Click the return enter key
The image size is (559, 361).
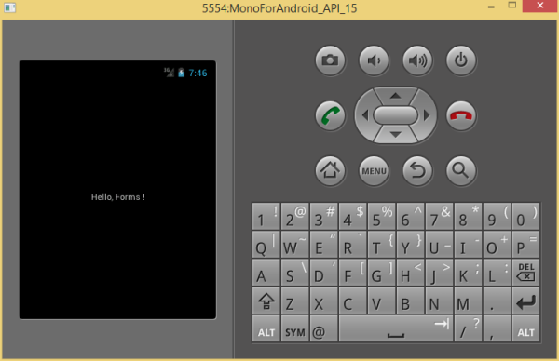coord(525,301)
